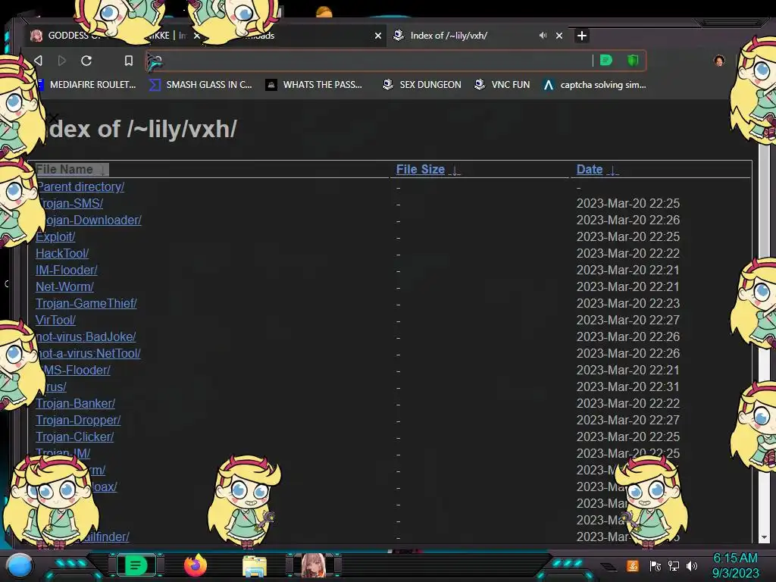The image size is (776, 582).
Task: Open the network tray icon
Action: [674, 566]
